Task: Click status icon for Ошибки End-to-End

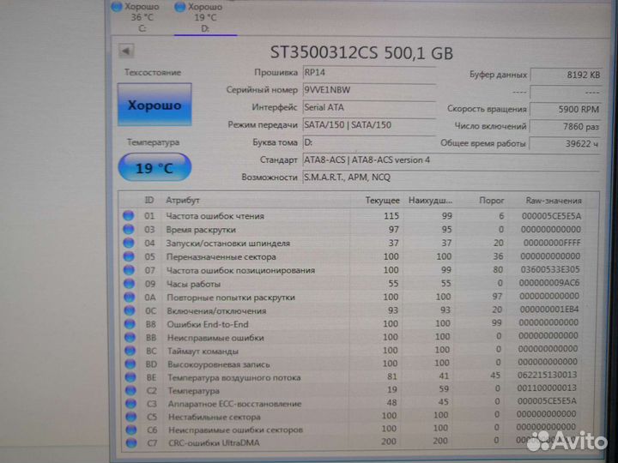Action: [x=130, y=324]
